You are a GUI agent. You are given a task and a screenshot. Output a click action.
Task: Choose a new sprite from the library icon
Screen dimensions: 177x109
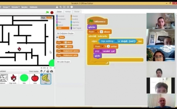tap(41, 71)
